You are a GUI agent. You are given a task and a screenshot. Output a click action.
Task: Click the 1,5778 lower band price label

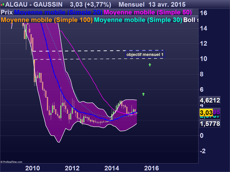[x=210, y=124]
